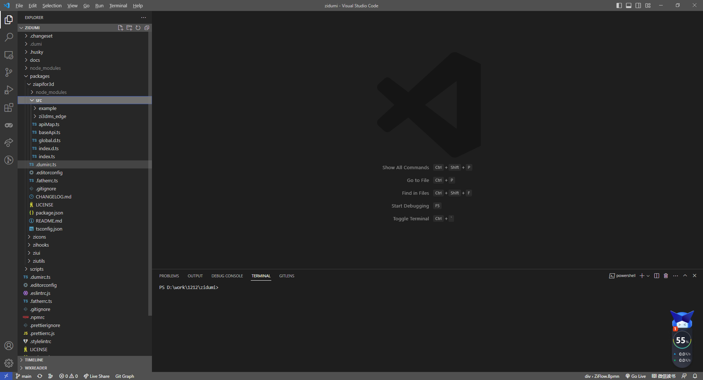Maximize the terminal panel size

pos(685,276)
